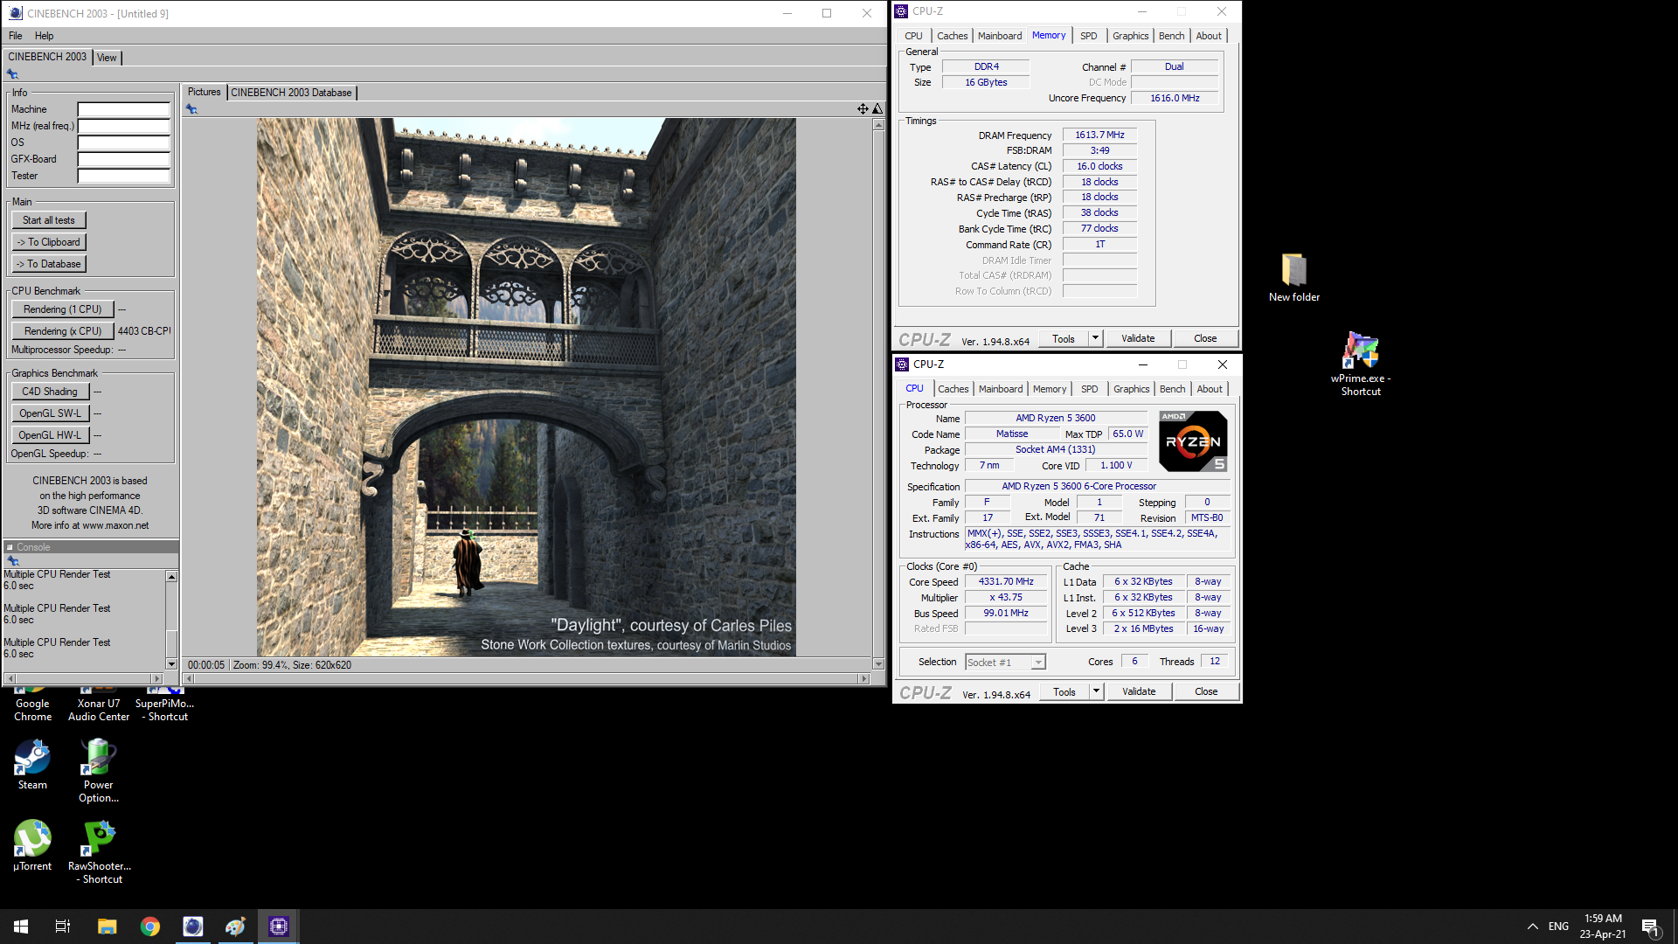Screen dimensions: 1678x944
Task: Open File Explorer from the taskbar
Action: [x=107, y=927]
